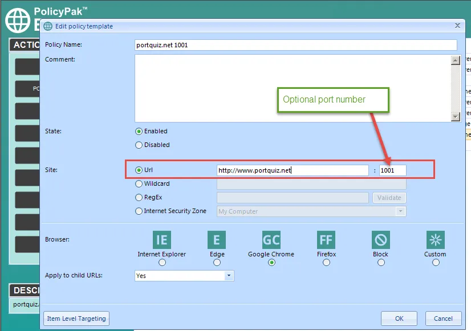Choose Internet Explorer radio button under browser
The height and width of the screenshot is (331, 471).
pyautogui.click(x=162, y=263)
